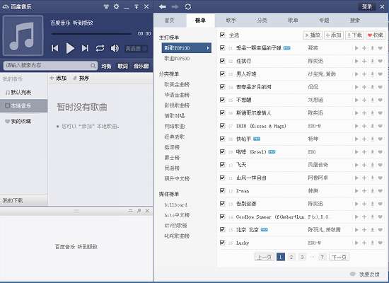Play Goodbye Summer track

point(356,217)
